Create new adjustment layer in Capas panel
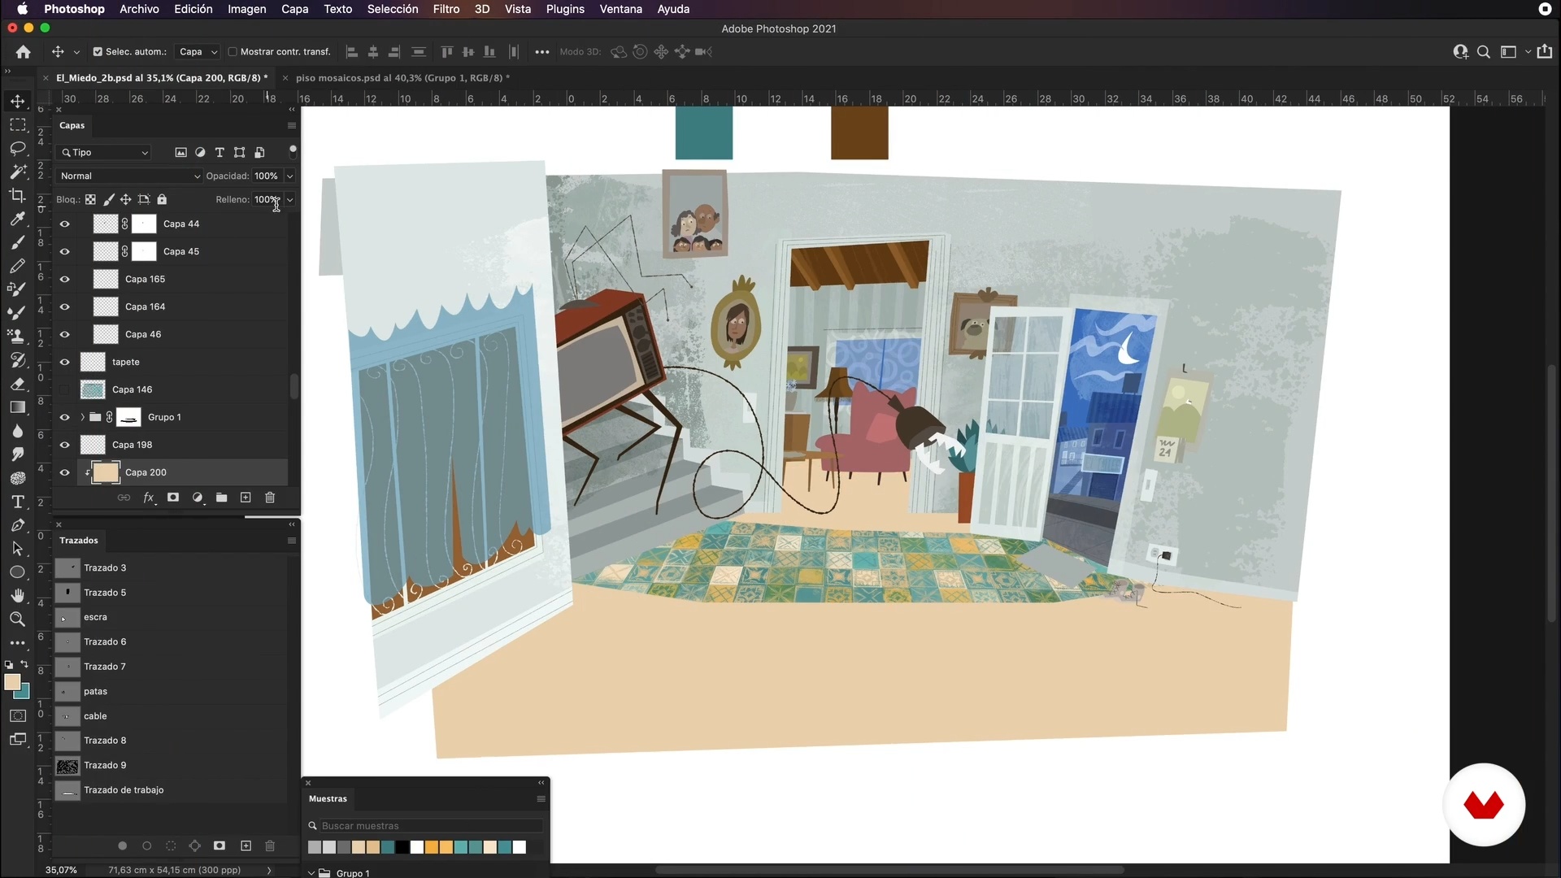 (198, 498)
